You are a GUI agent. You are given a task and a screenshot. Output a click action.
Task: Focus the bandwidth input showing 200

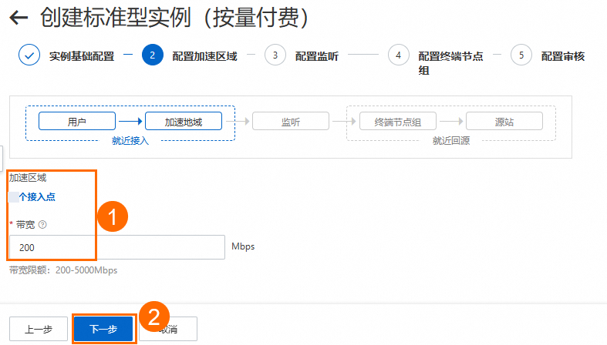pyautogui.click(x=117, y=247)
